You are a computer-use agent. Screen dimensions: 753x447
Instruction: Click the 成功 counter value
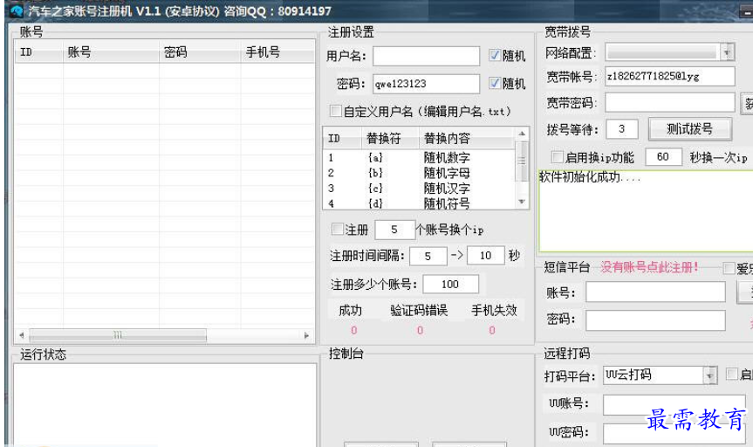click(x=354, y=330)
